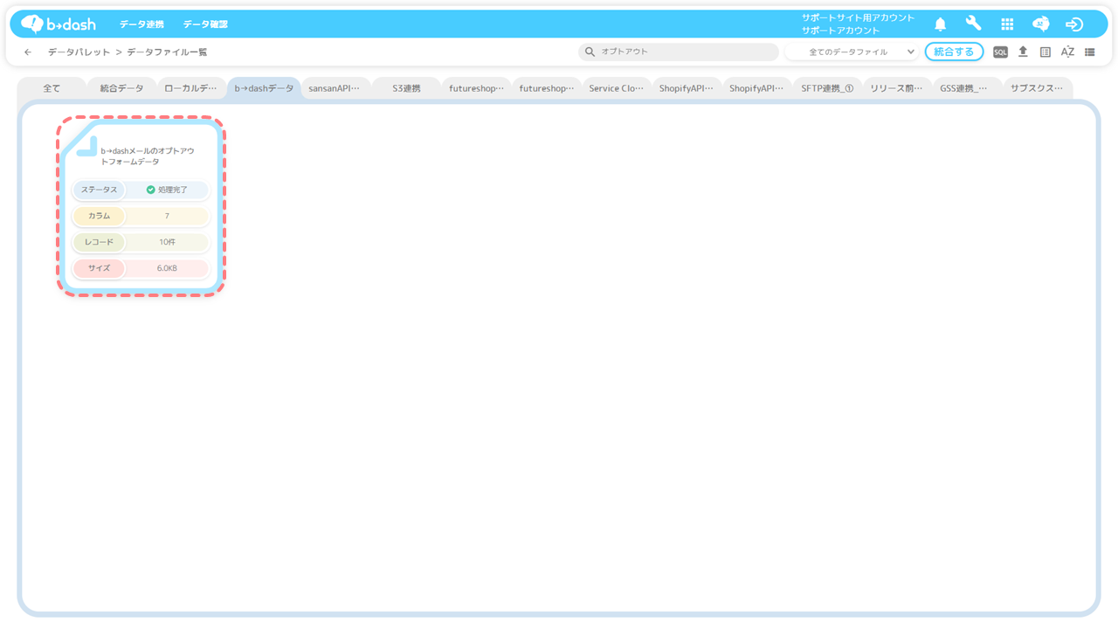Click the サイズ label on card
The height and width of the screenshot is (629, 1118).
tap(99, 268)
